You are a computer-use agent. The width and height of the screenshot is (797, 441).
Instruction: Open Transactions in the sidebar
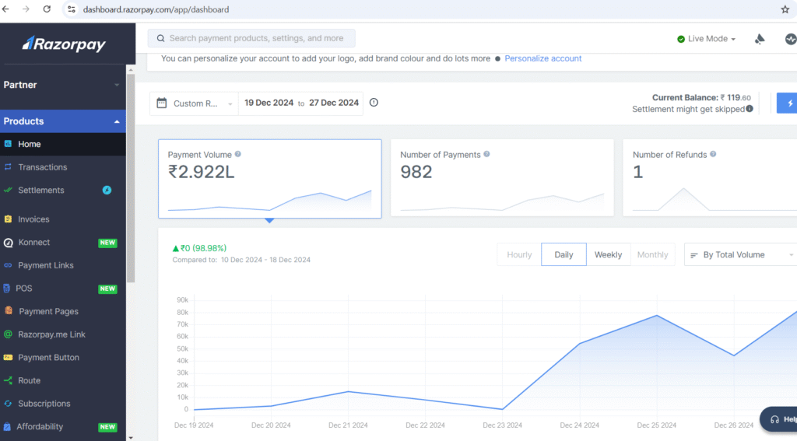[42, 167]
